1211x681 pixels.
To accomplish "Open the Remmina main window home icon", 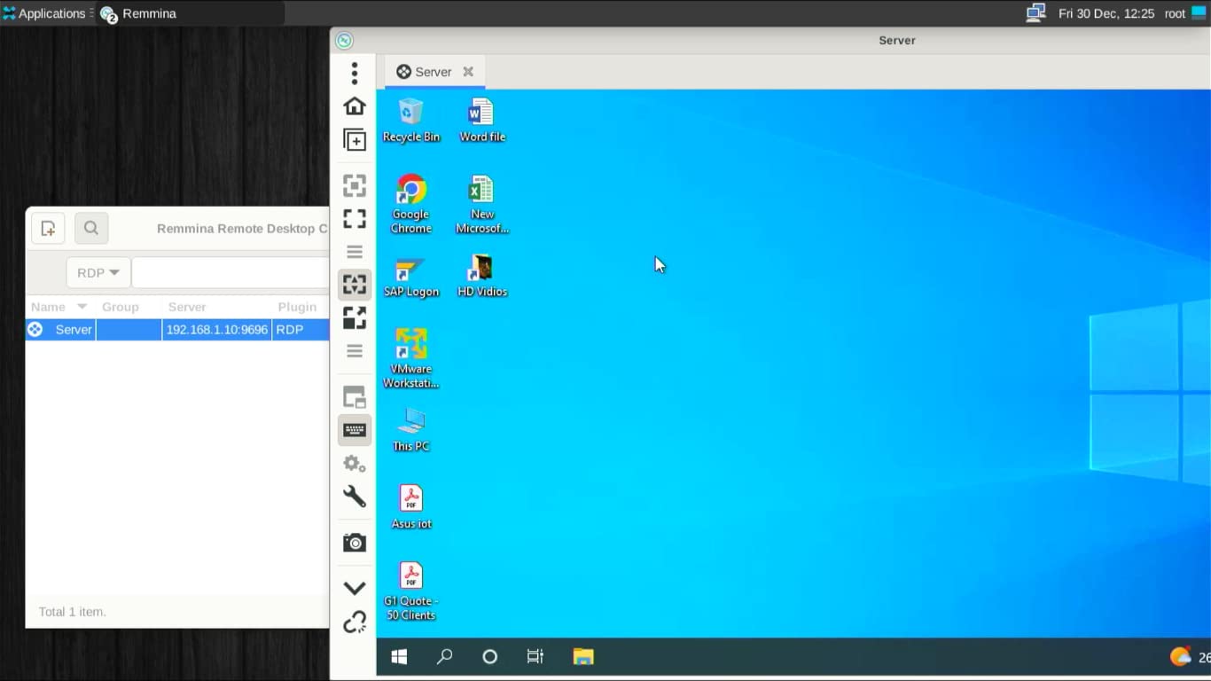I will [x=354, y=105].
